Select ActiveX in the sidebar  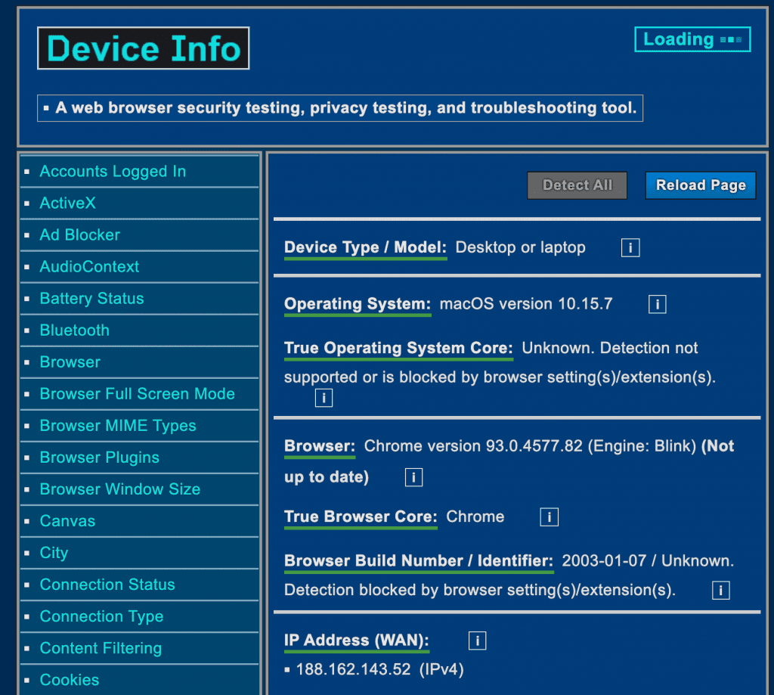(x=67, y=203)
